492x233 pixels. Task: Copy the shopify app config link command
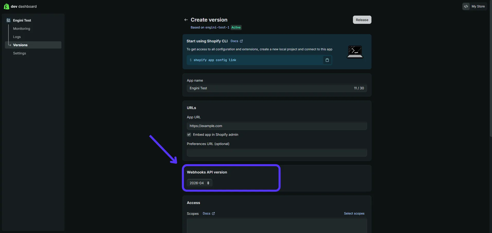point(327,60)
